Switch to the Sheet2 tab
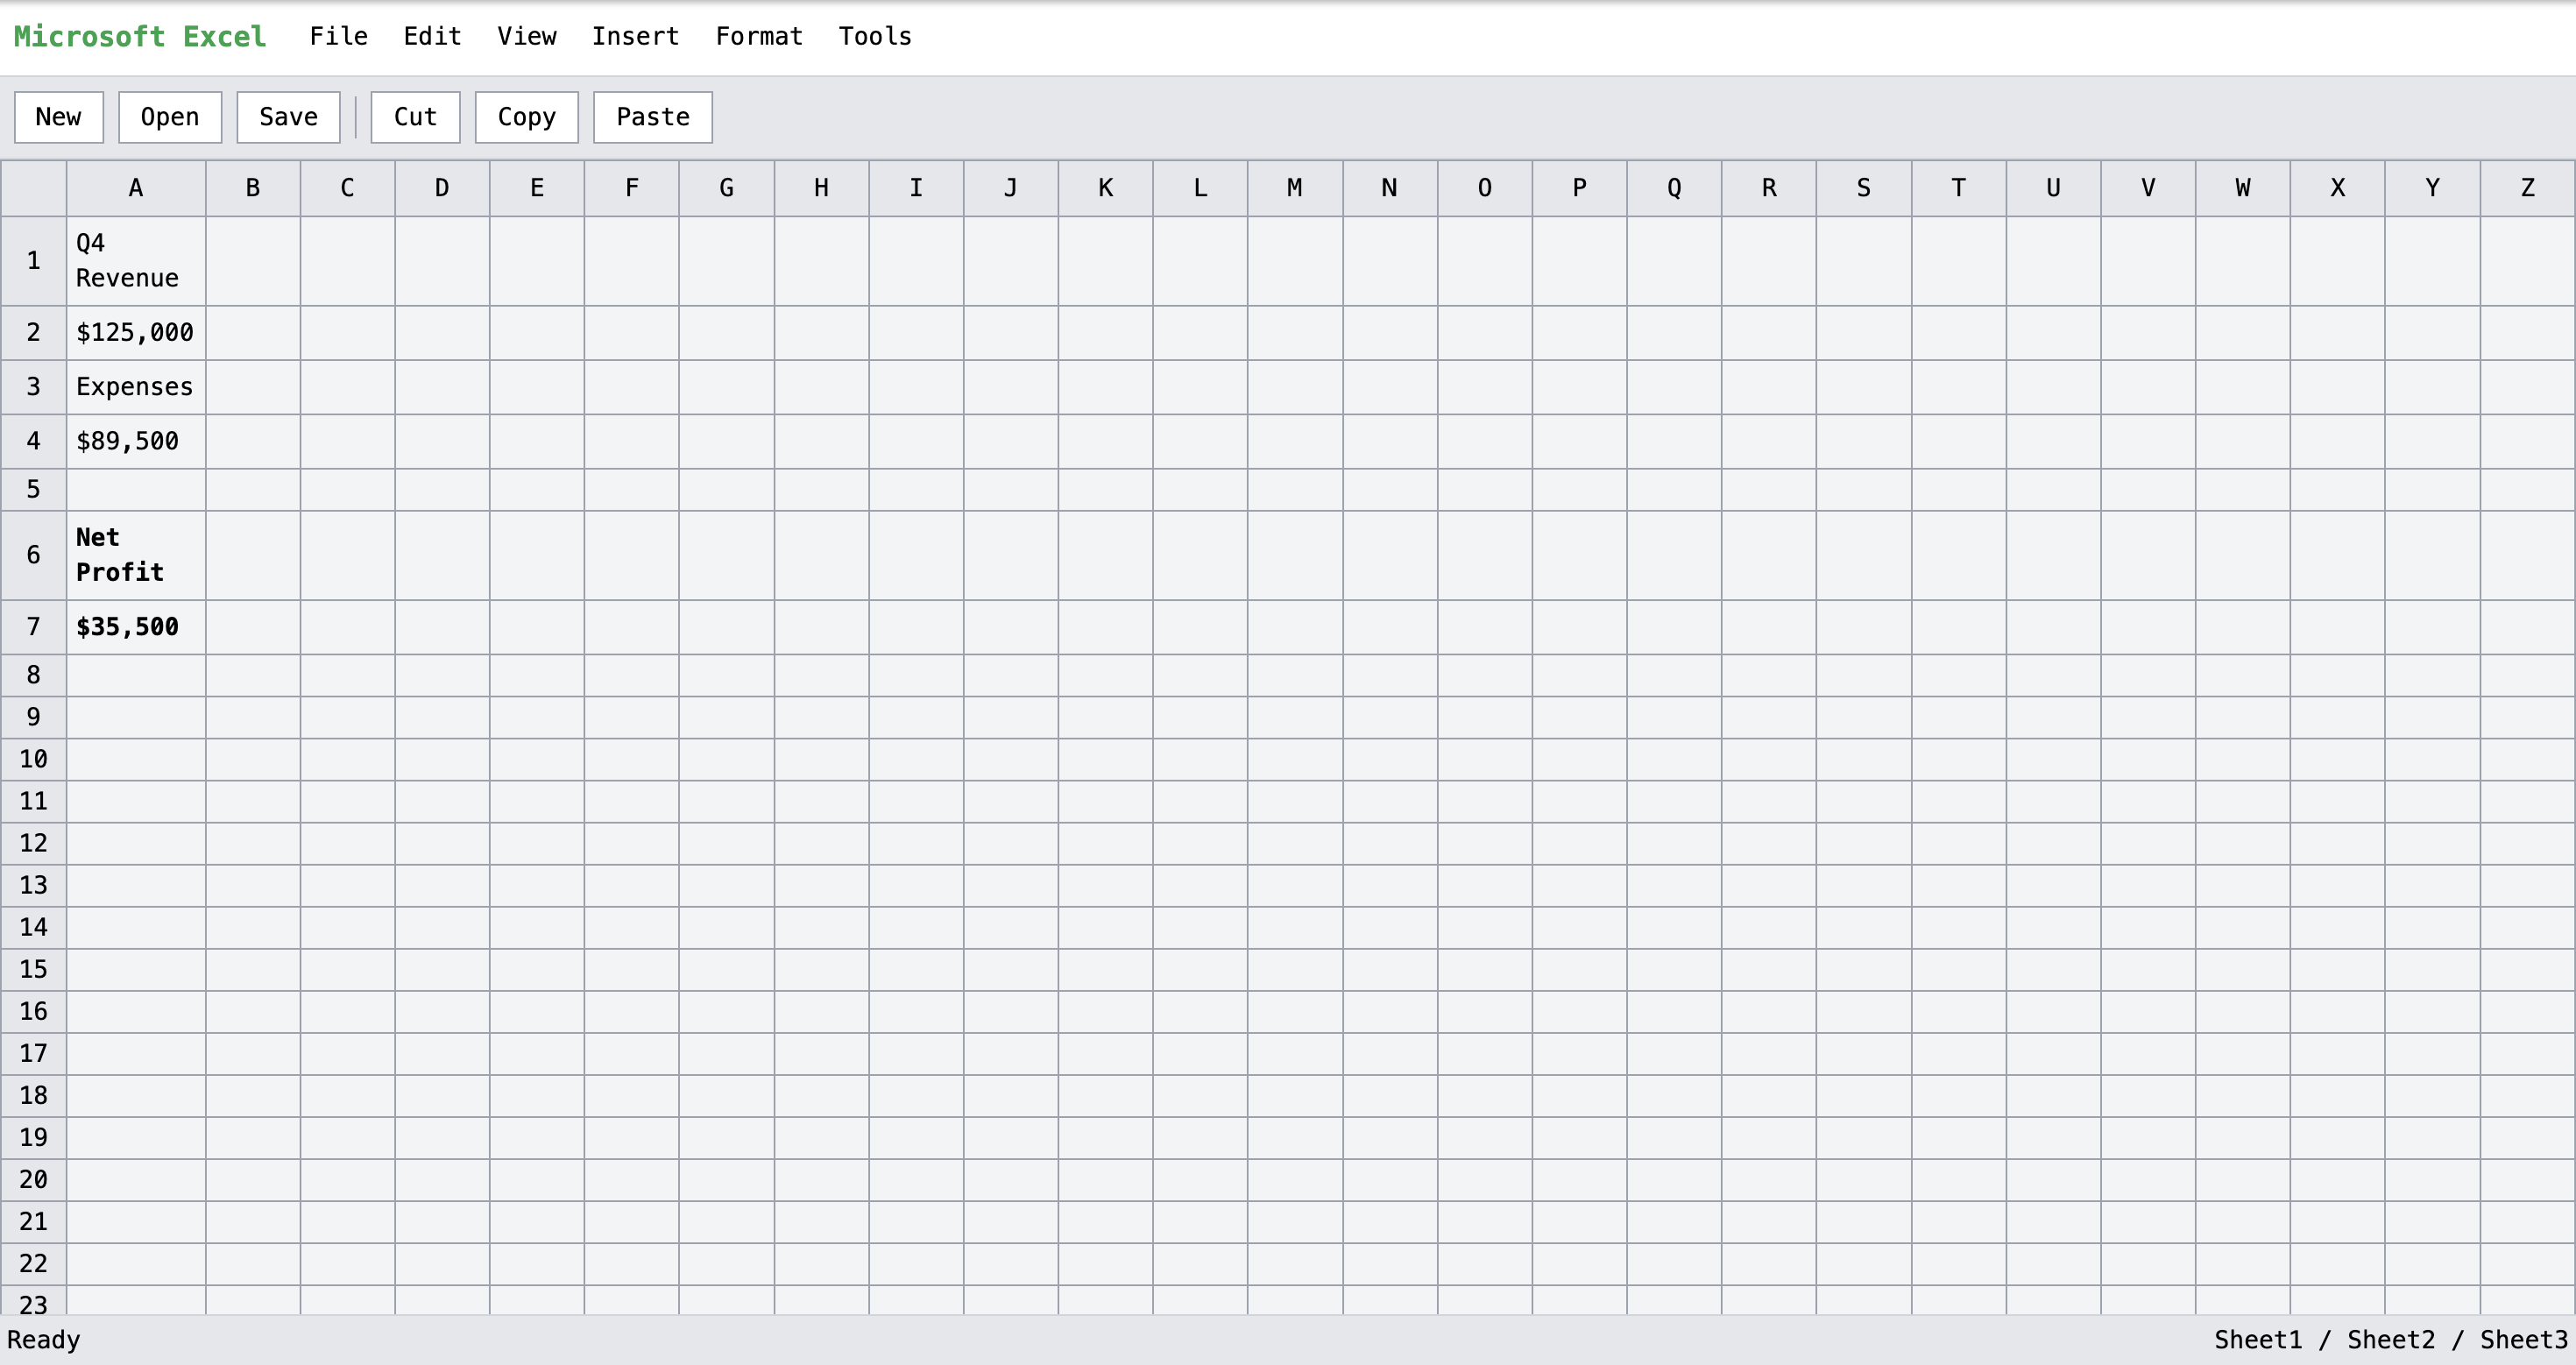Viewport: 2576px width, 1365px height. click(2390, 1339)
